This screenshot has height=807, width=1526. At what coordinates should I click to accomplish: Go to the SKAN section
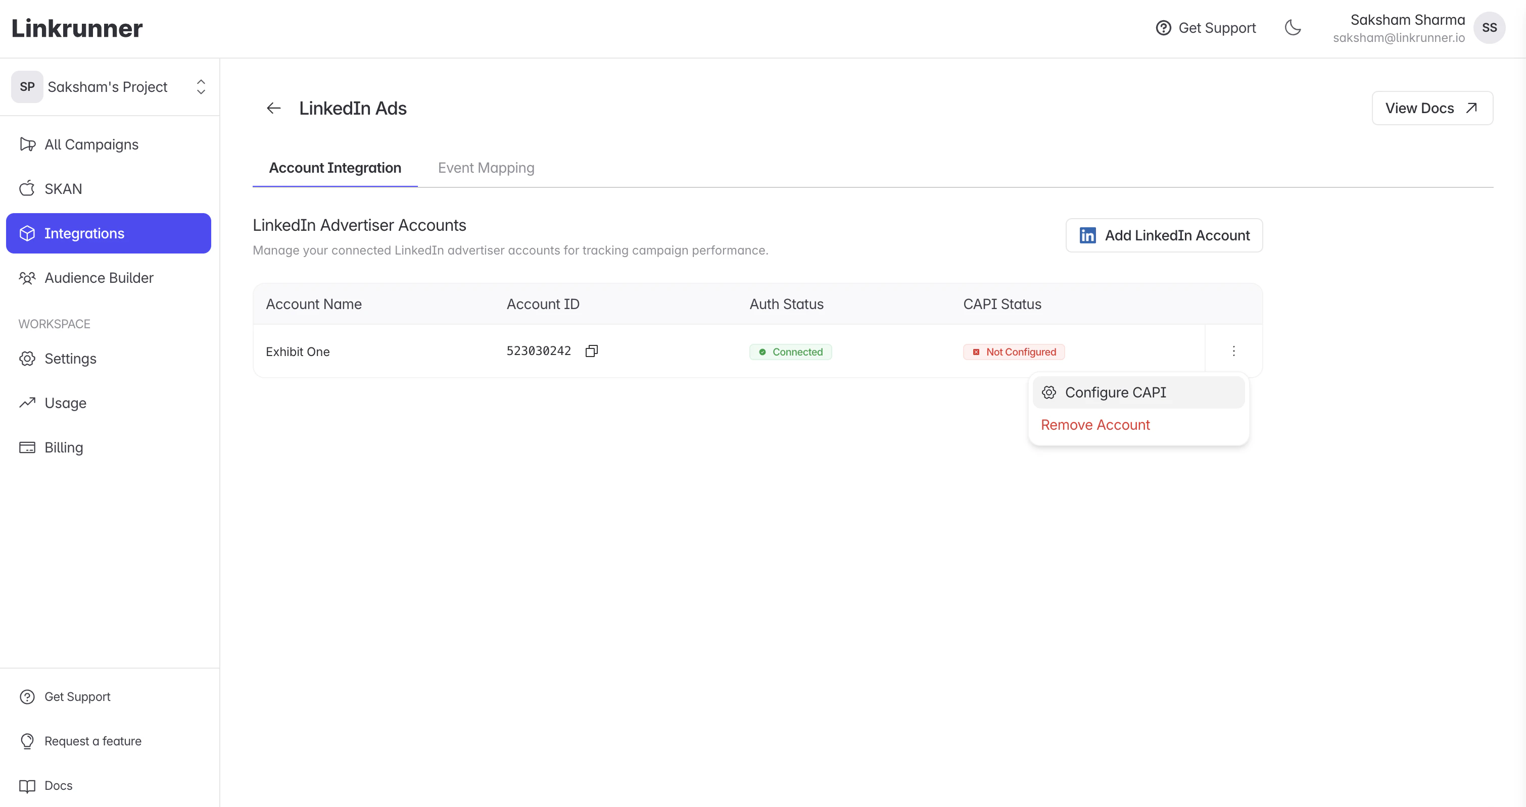click(x=63, y=189)
